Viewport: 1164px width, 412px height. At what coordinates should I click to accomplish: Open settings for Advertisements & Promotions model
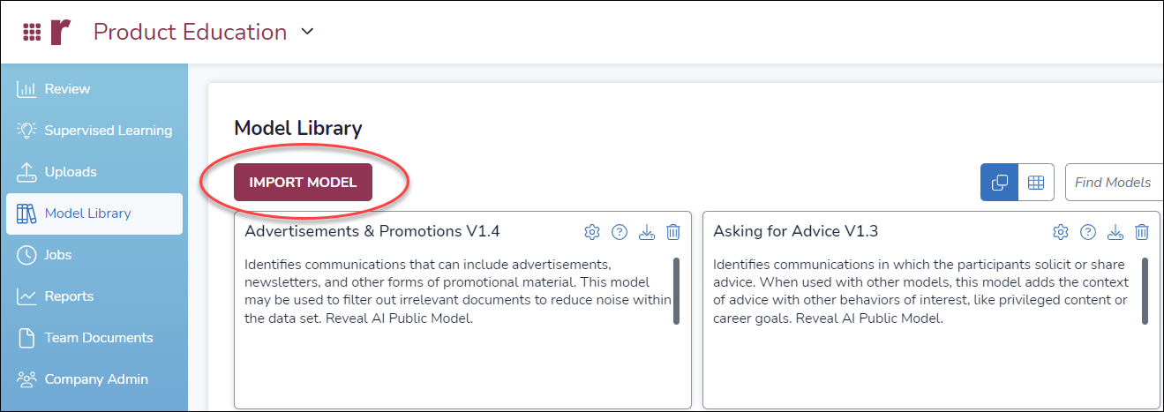click(592, 232)
